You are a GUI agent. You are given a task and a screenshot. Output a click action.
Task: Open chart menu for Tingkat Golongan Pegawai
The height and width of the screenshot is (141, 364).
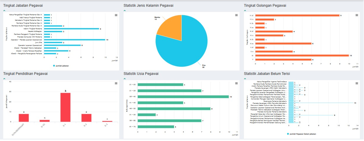[357, 15]
